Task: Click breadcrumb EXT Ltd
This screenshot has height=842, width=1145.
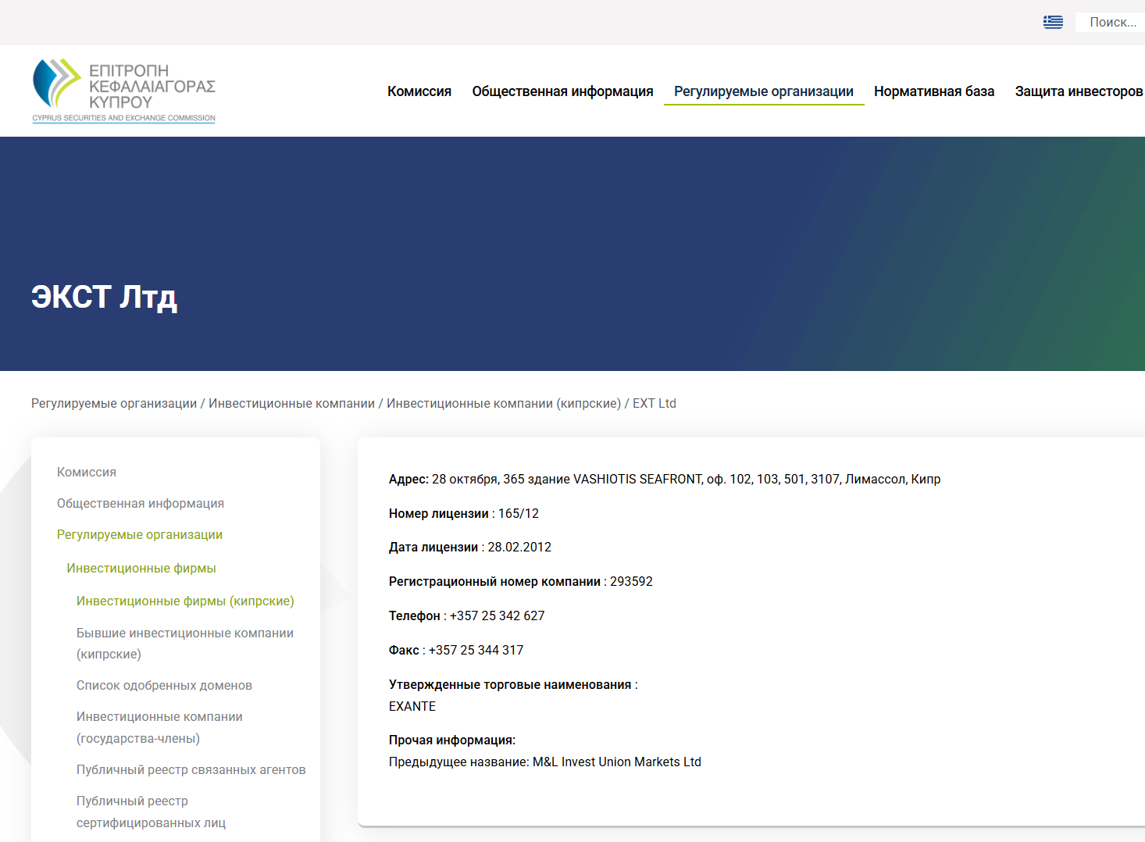Action: [655, 403]
